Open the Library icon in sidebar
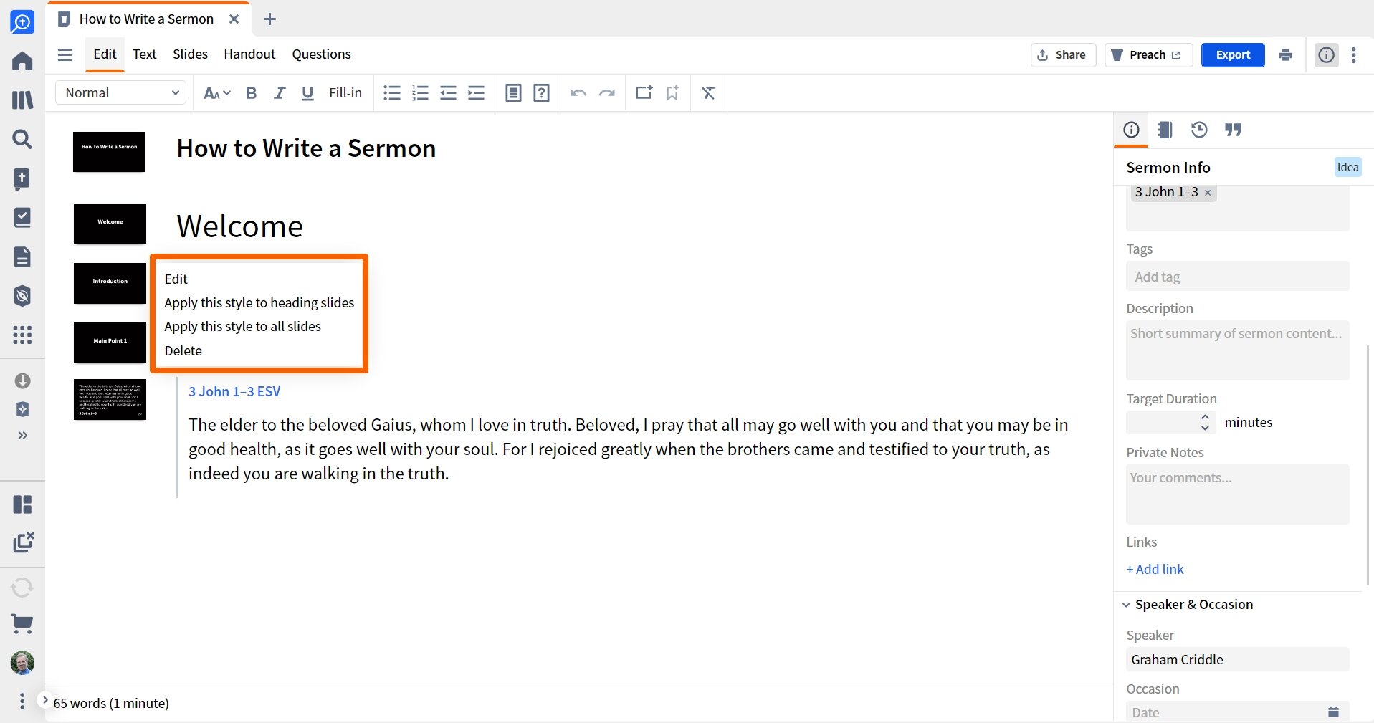The width and height of the screenshot is (1374, 723). 22,100
